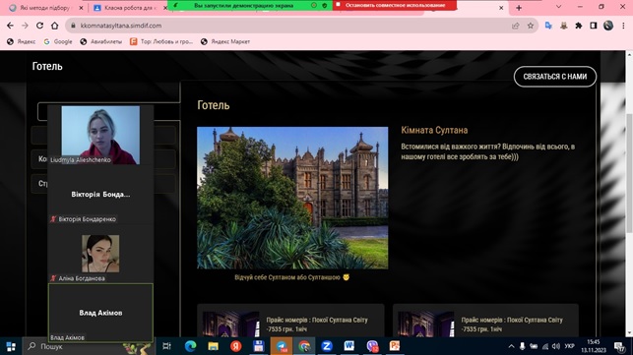Open Chrome three-dot menu
633x355 pixels.
pyautogui.click(x=623, y=26)
